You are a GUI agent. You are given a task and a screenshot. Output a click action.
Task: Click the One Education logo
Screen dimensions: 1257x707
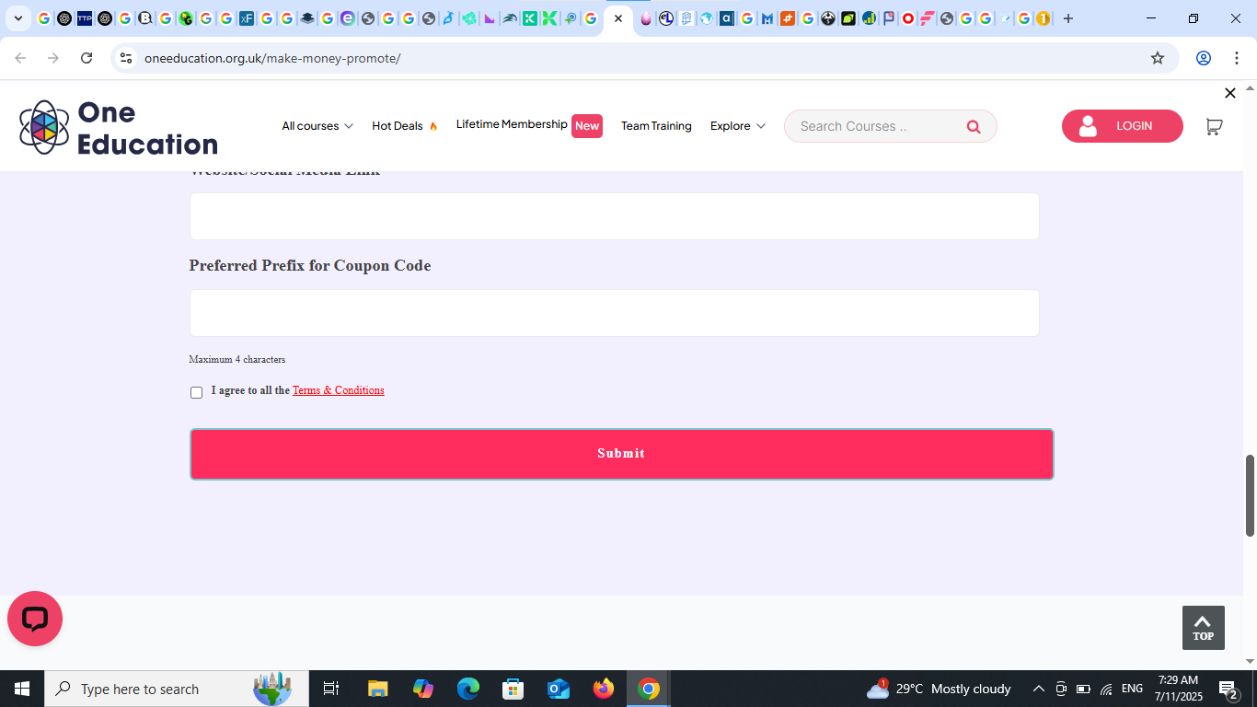[119, 127]
